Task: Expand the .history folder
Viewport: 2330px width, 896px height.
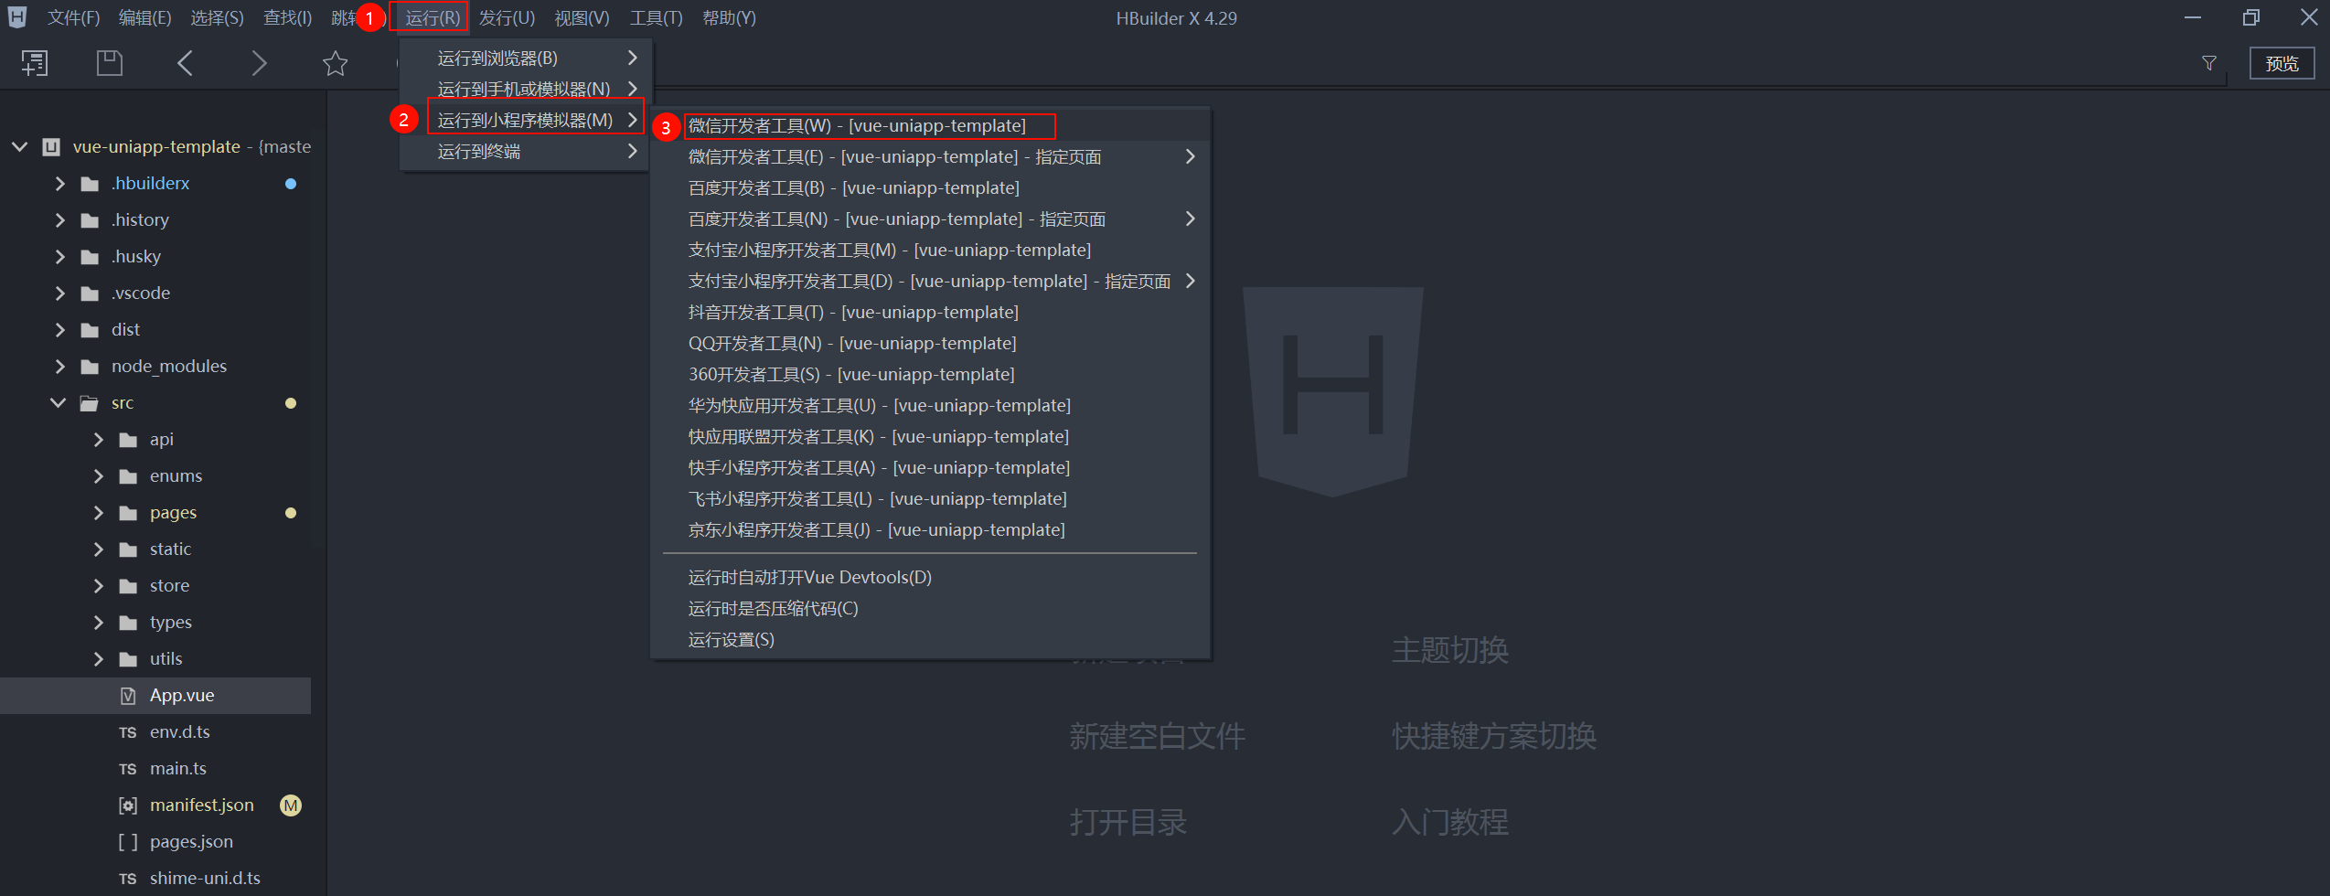Action: (60, 220)
